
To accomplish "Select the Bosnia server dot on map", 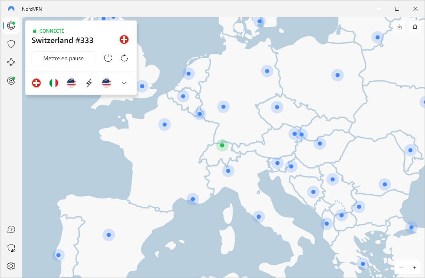I will pyautogui.click(x=313, y=192).
